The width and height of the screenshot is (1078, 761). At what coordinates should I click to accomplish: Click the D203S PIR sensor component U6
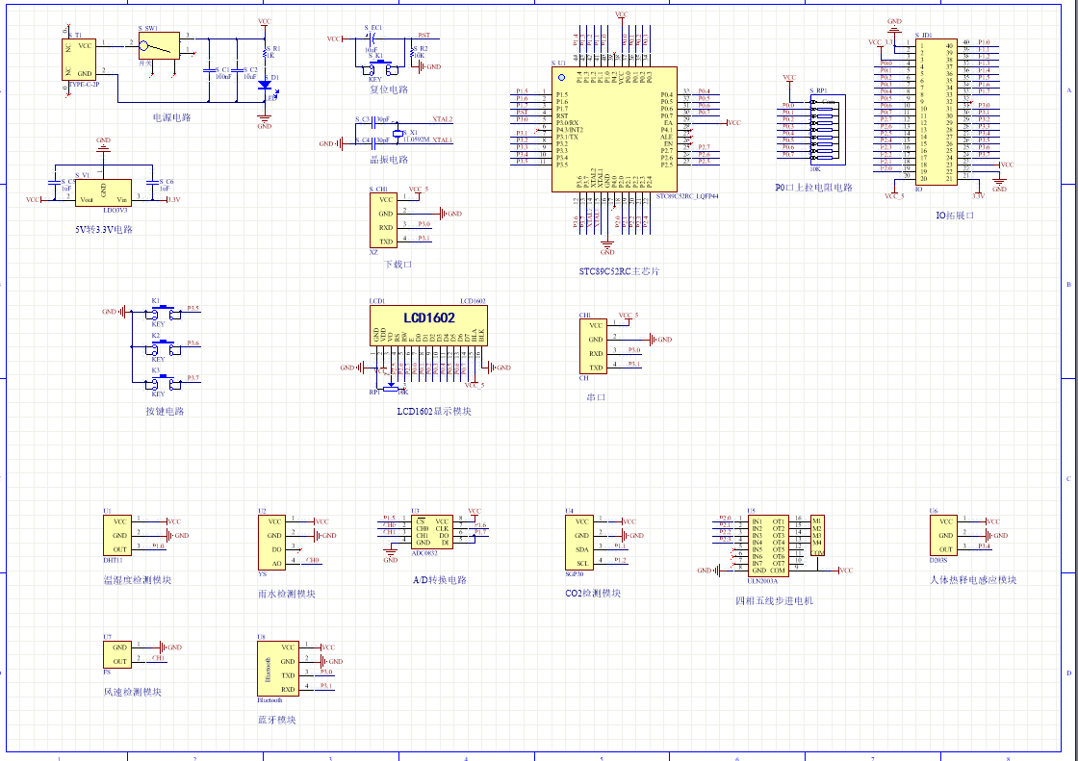tap(944, 535)
